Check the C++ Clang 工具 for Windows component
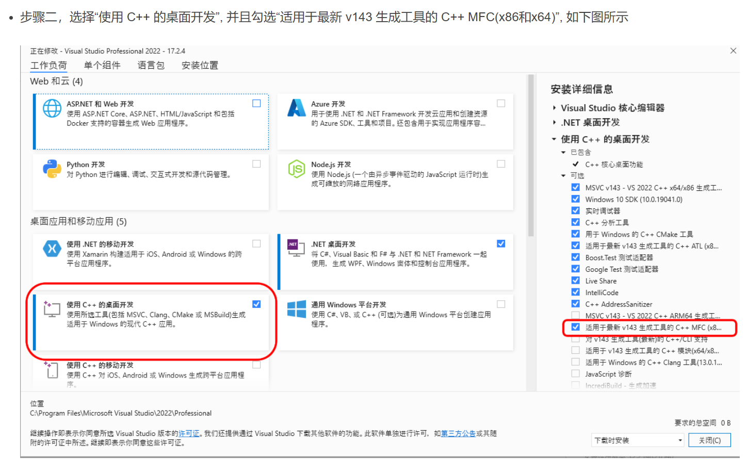Viewport: 748px width, 472px height. point(576,362)
